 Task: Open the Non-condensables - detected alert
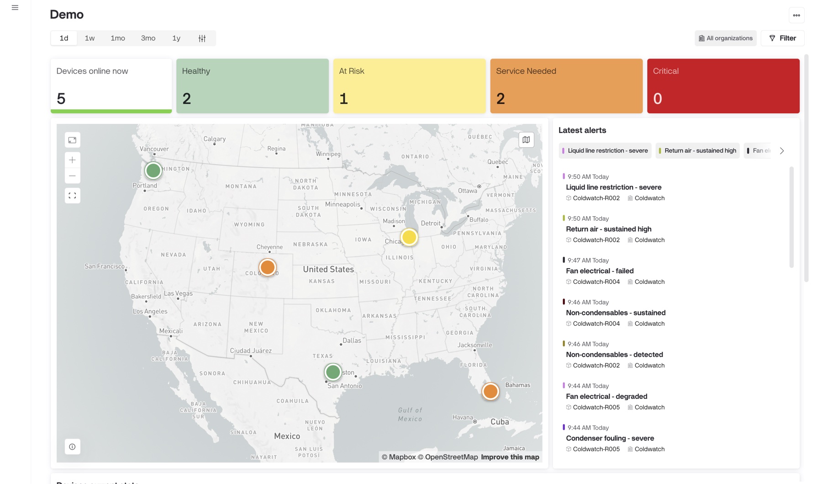click(614, 355)
